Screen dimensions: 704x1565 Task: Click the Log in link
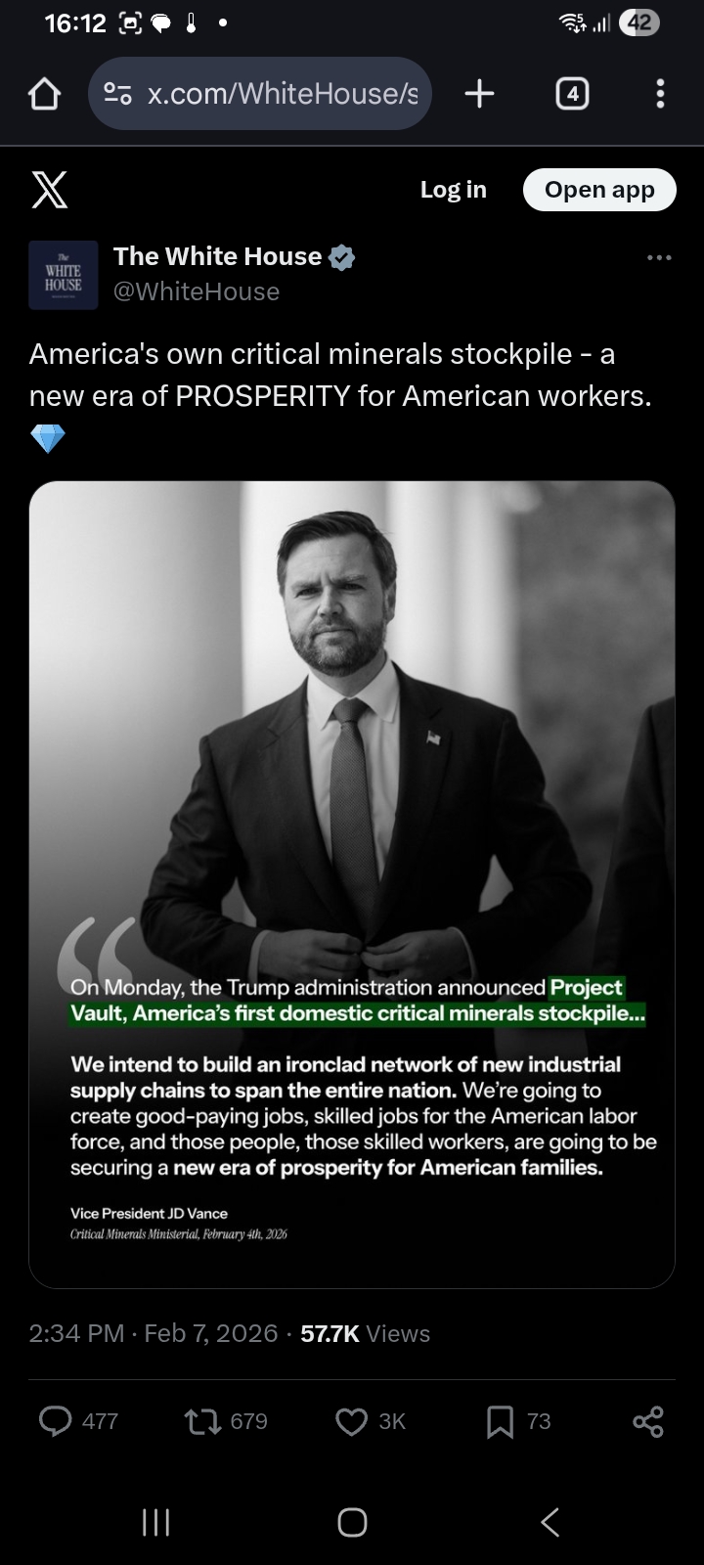(453, 190)
